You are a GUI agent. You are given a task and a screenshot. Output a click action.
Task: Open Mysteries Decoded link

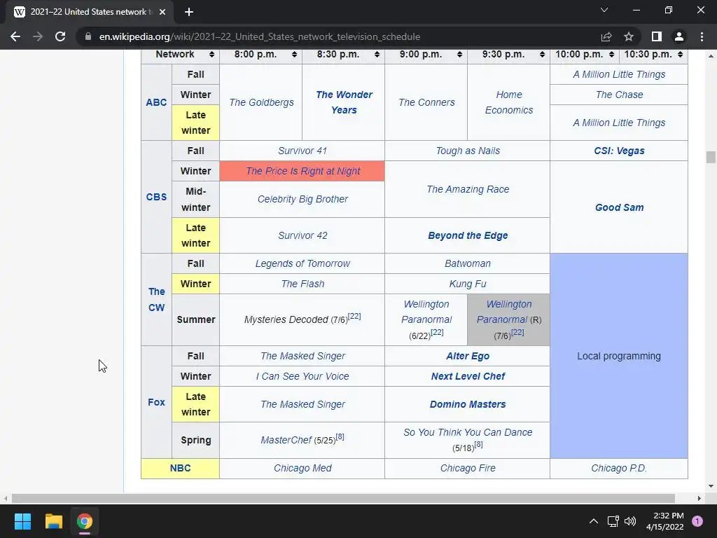pos(286,319)
